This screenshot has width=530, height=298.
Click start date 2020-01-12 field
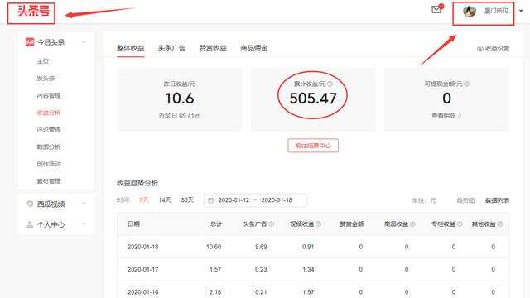(x=234, y=200)
